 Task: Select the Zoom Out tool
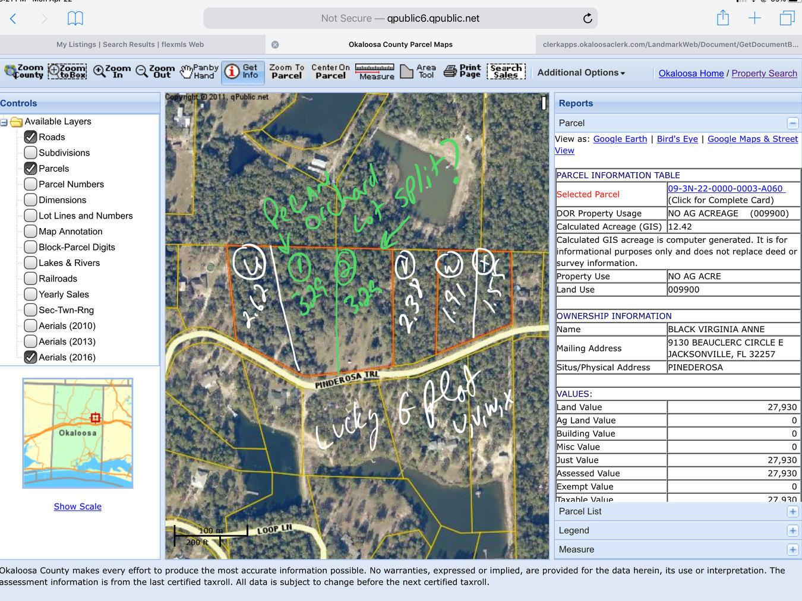point(155,72)
